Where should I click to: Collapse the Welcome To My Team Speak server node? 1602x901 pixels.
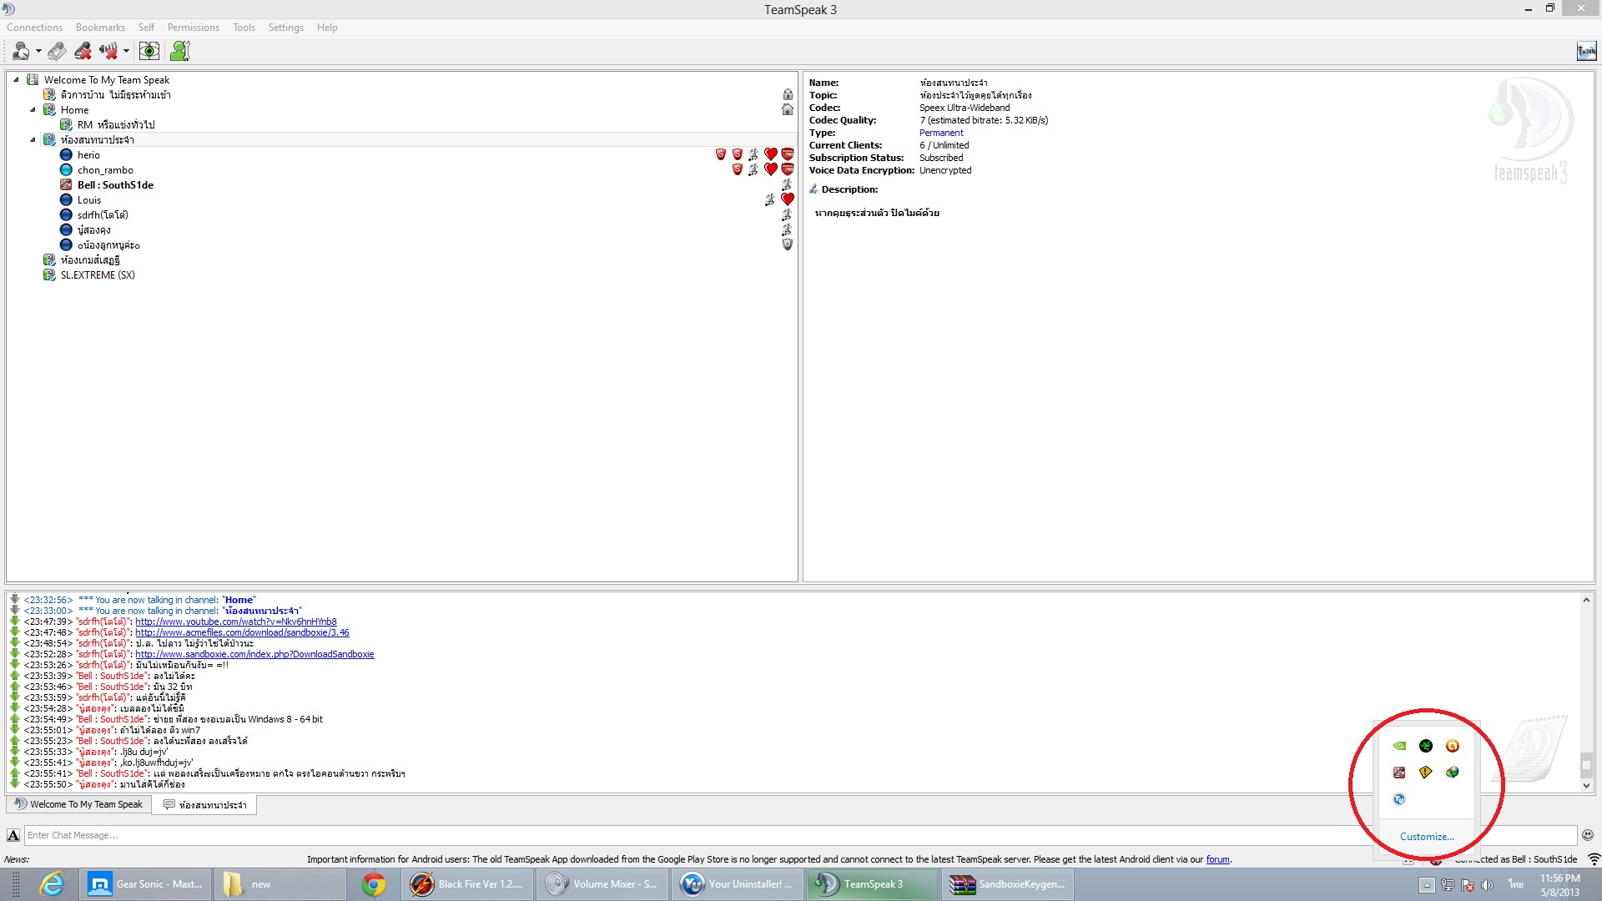pyautogui.click(x=16, y=80)
